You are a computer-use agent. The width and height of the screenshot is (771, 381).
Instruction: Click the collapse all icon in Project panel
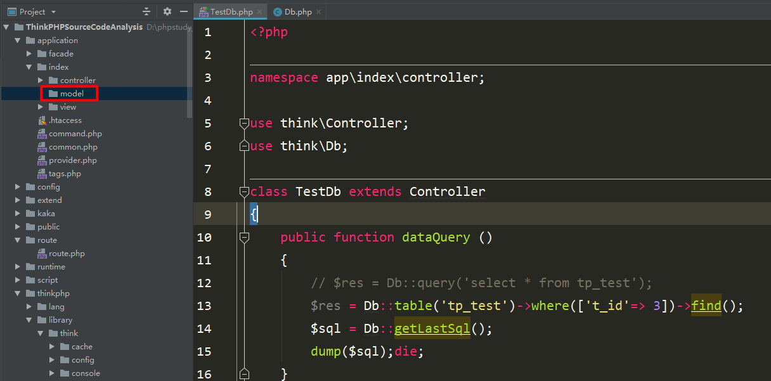147,11
